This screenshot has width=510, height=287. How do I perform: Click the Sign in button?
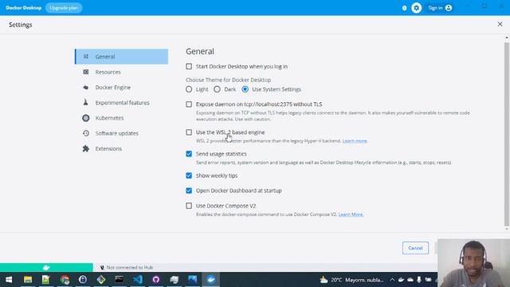coord(440,8)
